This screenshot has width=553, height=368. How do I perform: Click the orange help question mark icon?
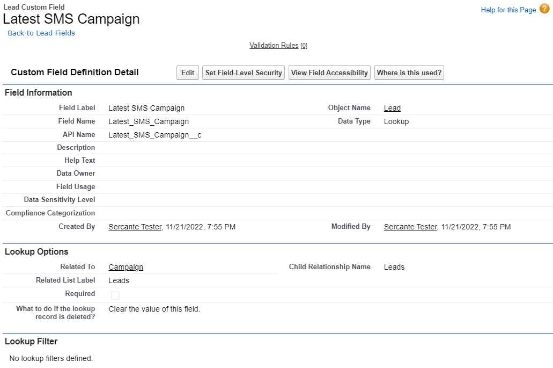544,9
